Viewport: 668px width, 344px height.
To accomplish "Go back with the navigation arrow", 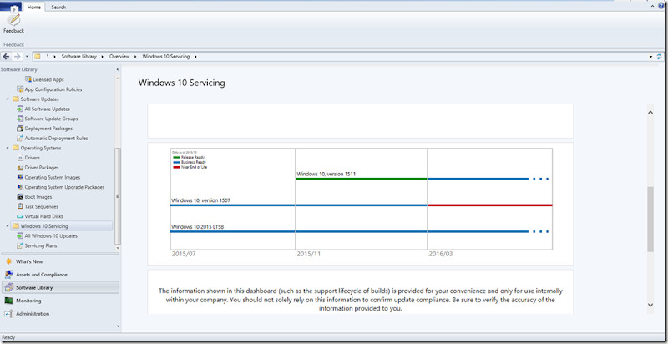I will coord(7,56).
